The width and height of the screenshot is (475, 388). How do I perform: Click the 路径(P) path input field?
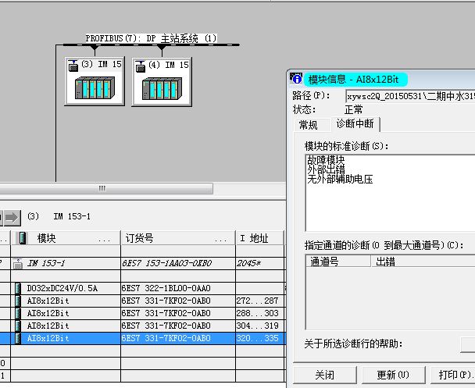410,96
